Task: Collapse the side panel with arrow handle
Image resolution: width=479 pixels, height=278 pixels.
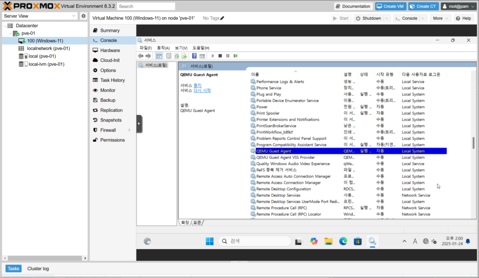Action: pos(139,124)
